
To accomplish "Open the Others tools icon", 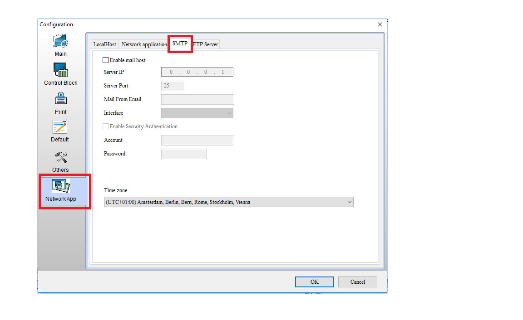I will pos(60,157).
